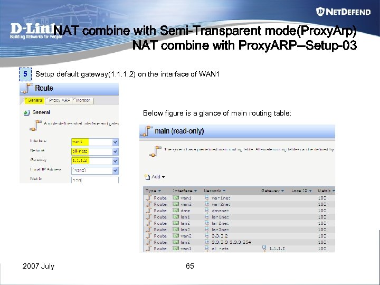Expand the Interface dropdown showing wan1
This screenshot has width=380, height=285.
tap(116, 142)
